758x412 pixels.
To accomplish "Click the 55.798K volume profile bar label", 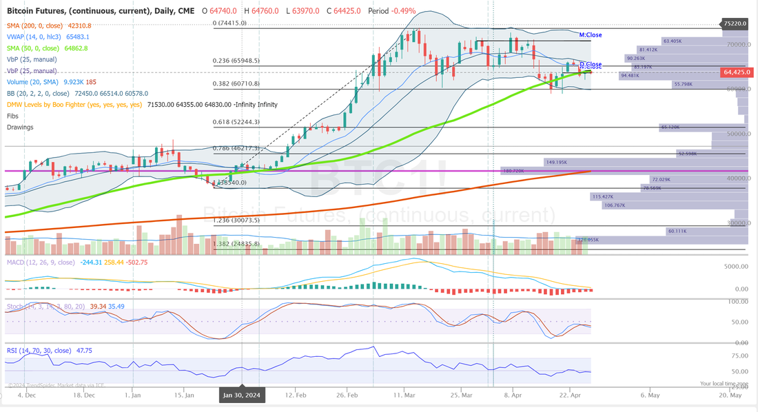I will coord(683,84).
